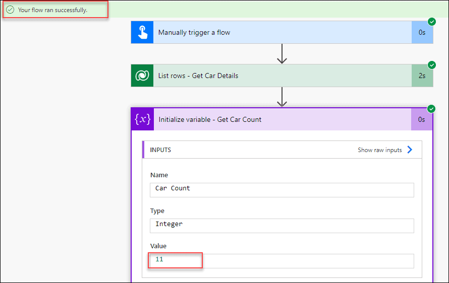The image size is (449, 283).
Task: Open Show raw inputs link
Action: 380,150
